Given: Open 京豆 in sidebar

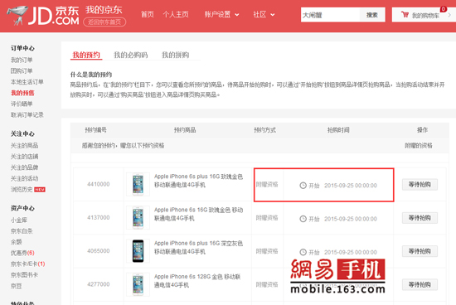Looking at the screenshot, I should point(17,286).
